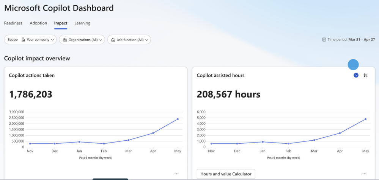The image size is (379, 180).
Task: Select the Jan data point on assisted hours chart
Action: point(263,142)
